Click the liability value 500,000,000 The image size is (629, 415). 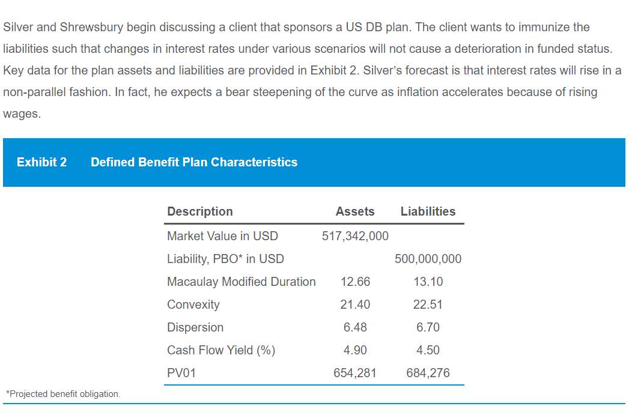[x=428, y=259]
